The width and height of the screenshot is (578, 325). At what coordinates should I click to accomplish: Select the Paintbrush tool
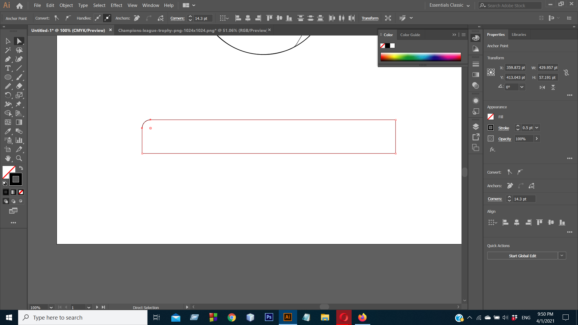[19, 77]
